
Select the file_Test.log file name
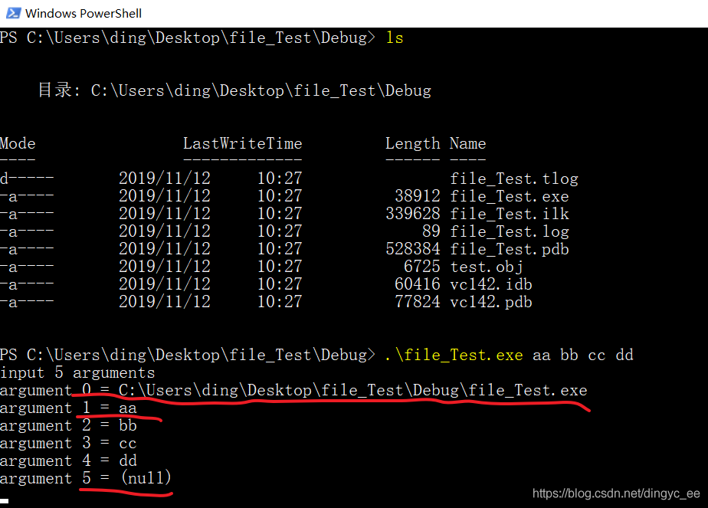click(510, 231)
